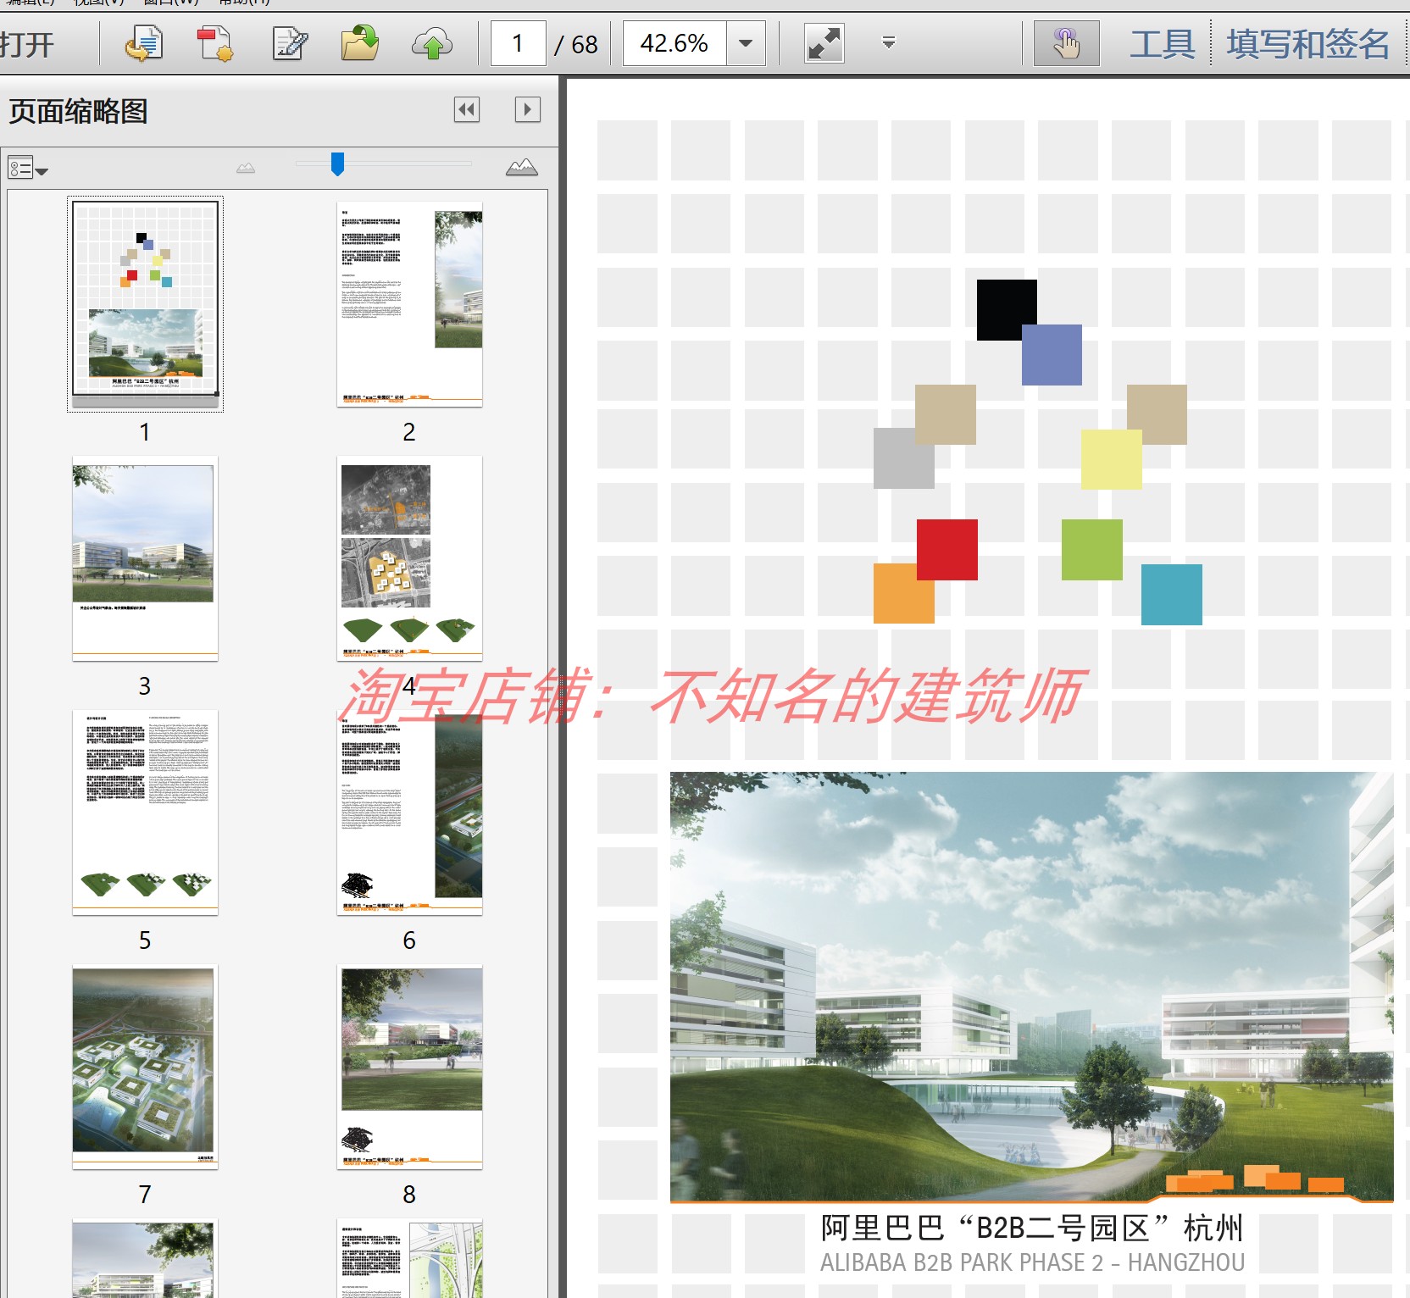Click the reduce thumbnail size icon

point(246,168)
